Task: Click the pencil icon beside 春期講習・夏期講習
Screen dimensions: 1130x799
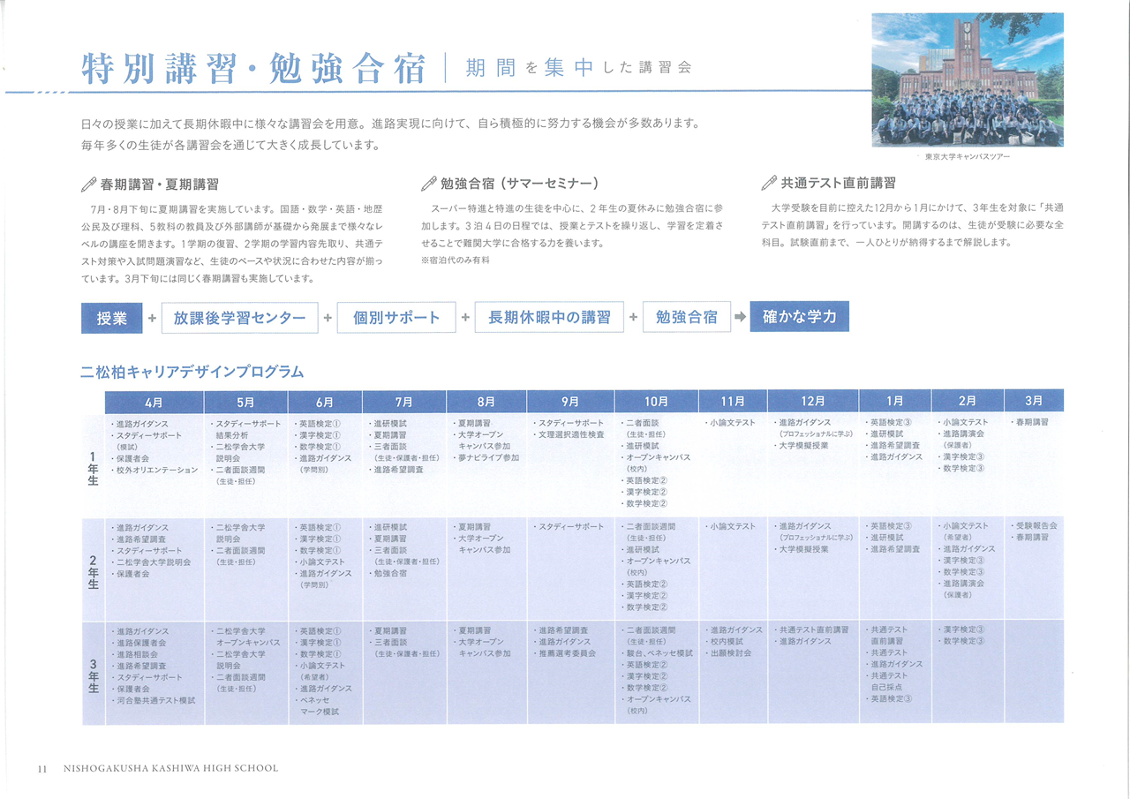Action: point(87,185)
